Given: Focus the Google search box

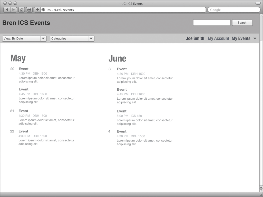Looking at the screenshot, I should click(x=234, y=10).
